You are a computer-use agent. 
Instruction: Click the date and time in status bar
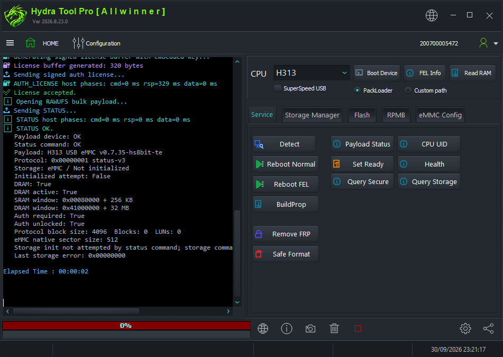[x=458, y=349]
